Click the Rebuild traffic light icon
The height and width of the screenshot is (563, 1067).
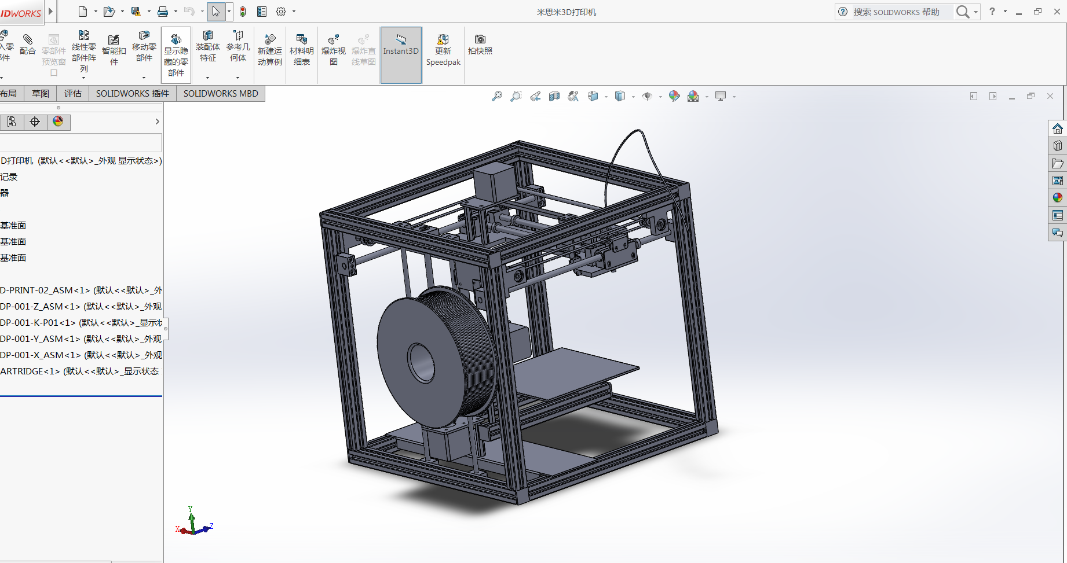tap(243, 12)
